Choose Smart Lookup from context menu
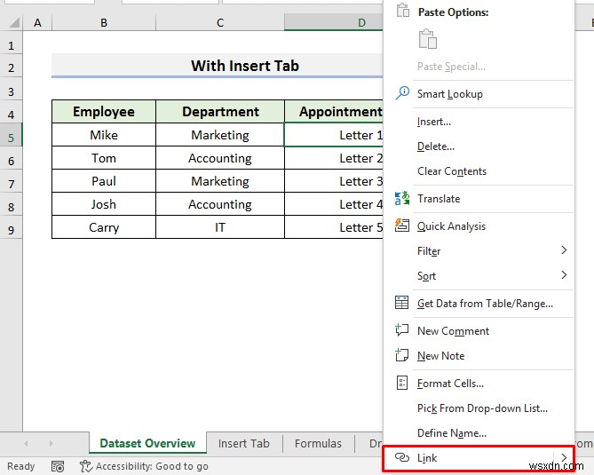Screen dimensions: 594x475 pyautogui.click(x=479, y=93)
